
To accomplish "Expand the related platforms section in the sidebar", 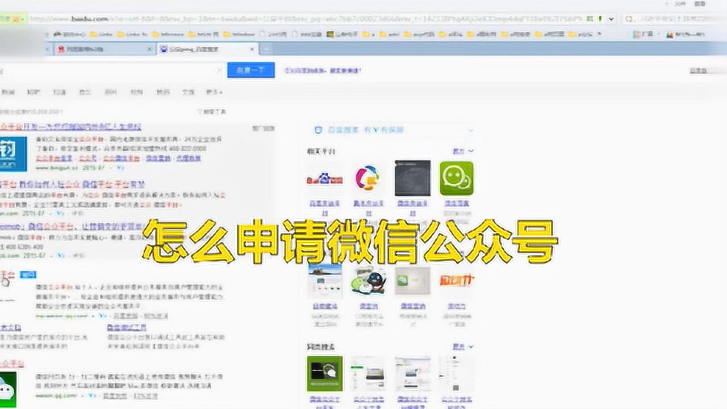I will (x=463, y=151).
